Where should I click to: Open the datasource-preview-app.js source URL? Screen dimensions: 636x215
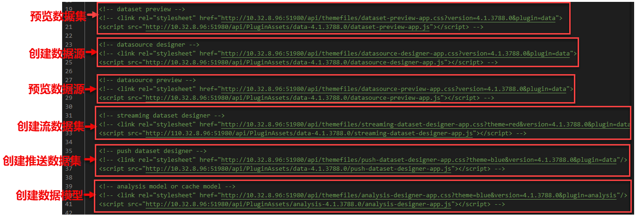293,98
